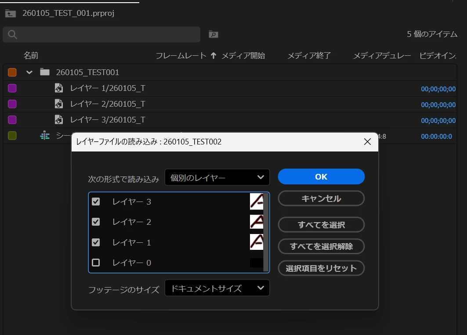Select the レイヤー 2/260105_T item
Image resolution: width=467 pixels, height=335 pixels.
[108, 104]
